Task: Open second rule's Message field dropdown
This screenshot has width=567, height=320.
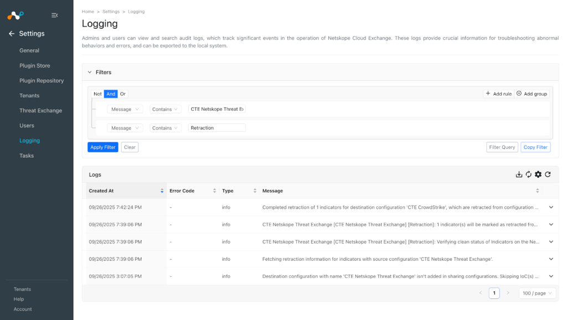Action: [x=125, y=128]
